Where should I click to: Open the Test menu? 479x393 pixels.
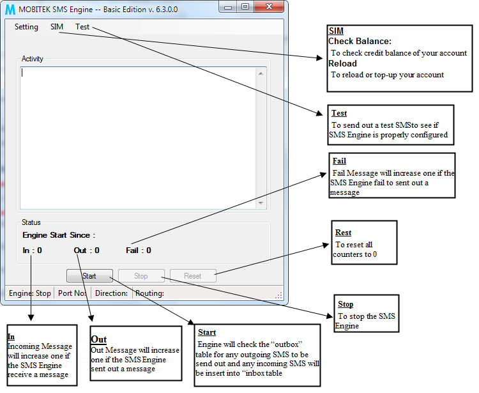pos(82,27)
